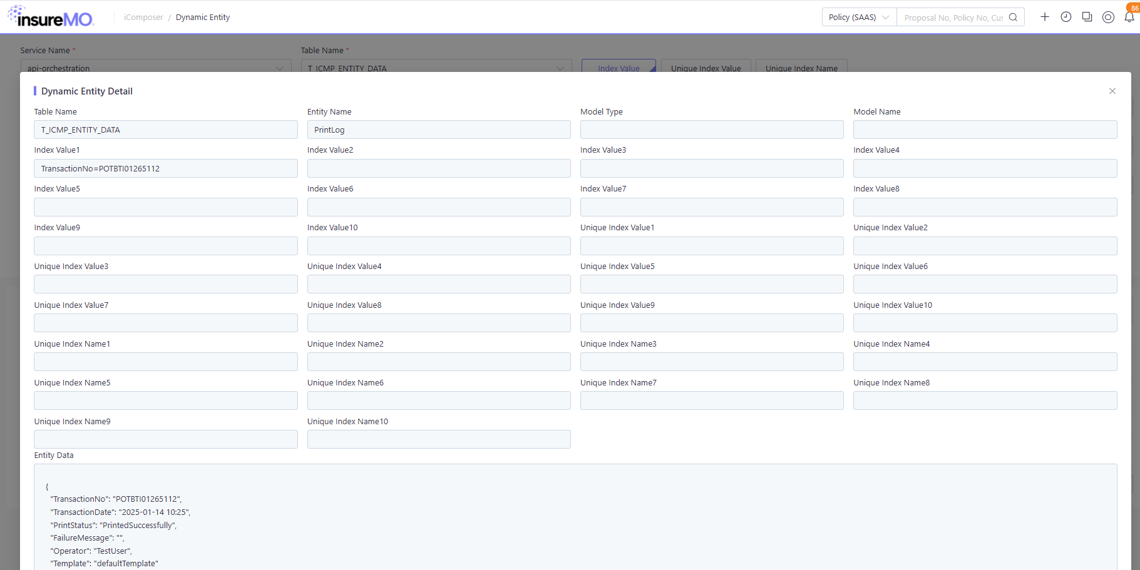Click the Unique Index Name5 field
This screenshot has height=570, width=1140.
point(166,400)
